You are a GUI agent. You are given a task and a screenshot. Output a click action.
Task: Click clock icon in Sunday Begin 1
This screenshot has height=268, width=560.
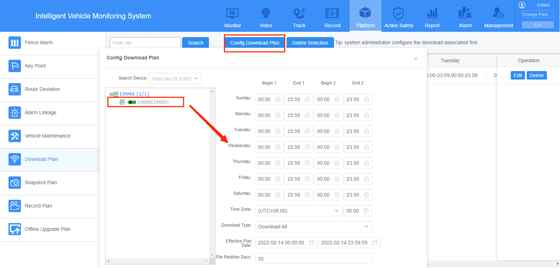pyautogui.click(x=278, y=99)
